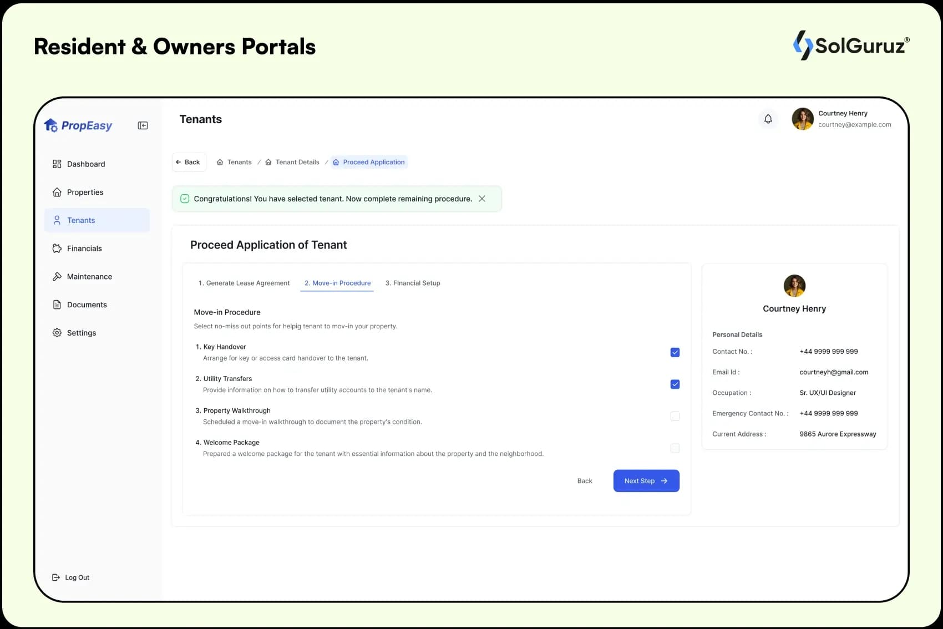This screenshot has width=943, height=629.
Task: Go to Properties in the sidebar
Action: [85, 192]
